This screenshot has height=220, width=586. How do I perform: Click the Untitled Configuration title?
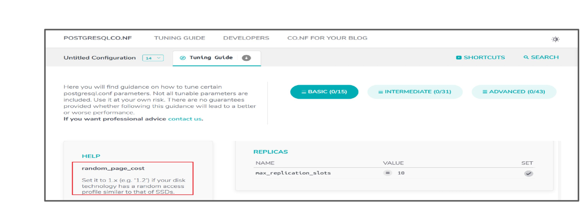click(x=100, y=58)
